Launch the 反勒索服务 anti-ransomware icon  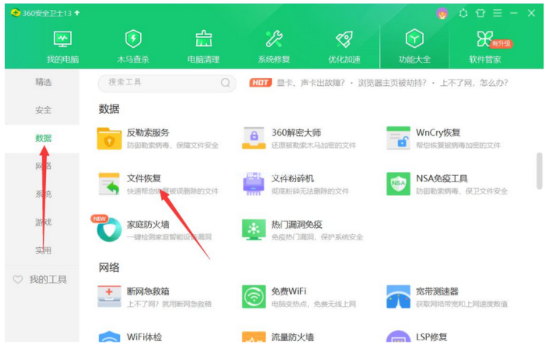coord(109,138)
